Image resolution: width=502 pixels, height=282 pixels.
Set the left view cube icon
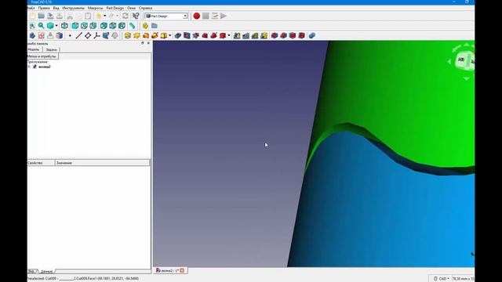tap(122, 26)
